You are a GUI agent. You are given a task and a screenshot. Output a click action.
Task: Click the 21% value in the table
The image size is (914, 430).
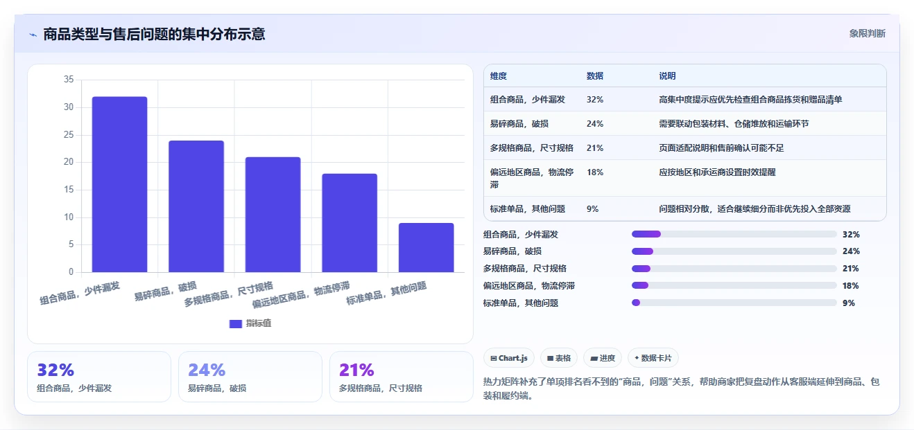[595, 148]
